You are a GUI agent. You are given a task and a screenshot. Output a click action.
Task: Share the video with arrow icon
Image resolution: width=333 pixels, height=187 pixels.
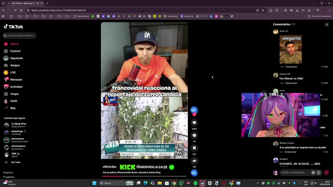pos(194,161)
